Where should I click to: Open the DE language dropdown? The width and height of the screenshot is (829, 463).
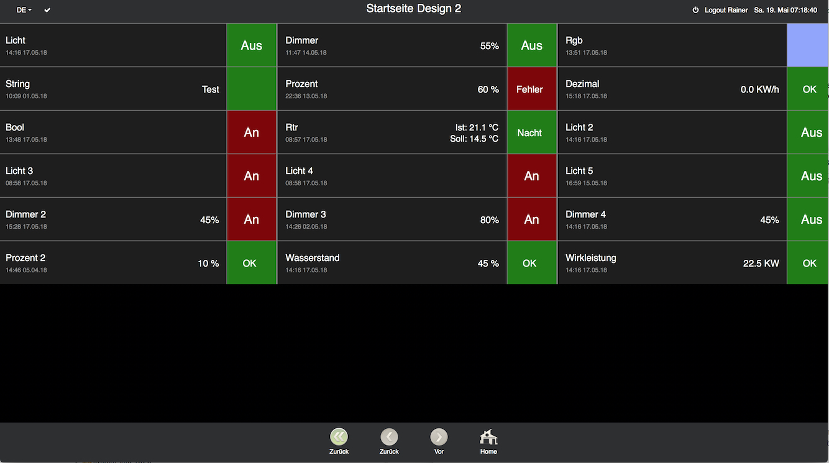point(24,11)
